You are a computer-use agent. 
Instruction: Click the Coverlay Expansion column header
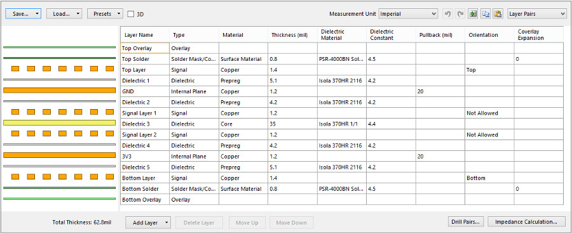click(x=539, y=35)
